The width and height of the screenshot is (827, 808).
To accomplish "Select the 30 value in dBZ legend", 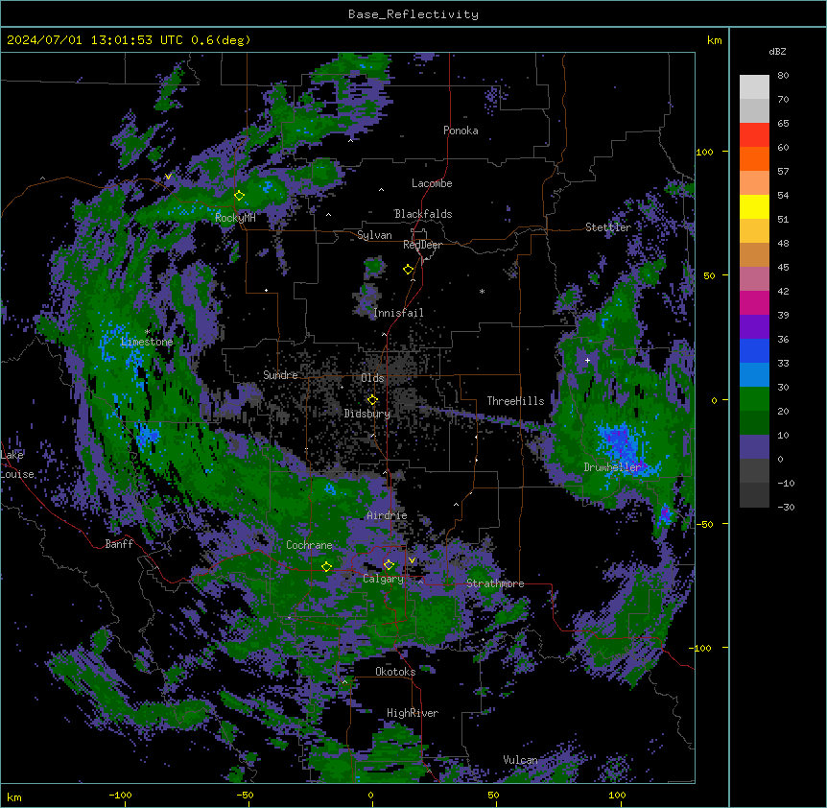I will click(783, 387).
